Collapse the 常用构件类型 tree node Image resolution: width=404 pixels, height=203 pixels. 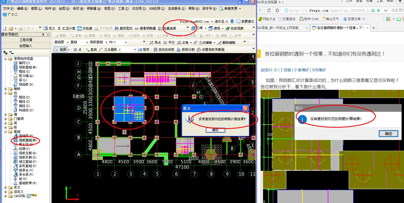click(6, 59)
